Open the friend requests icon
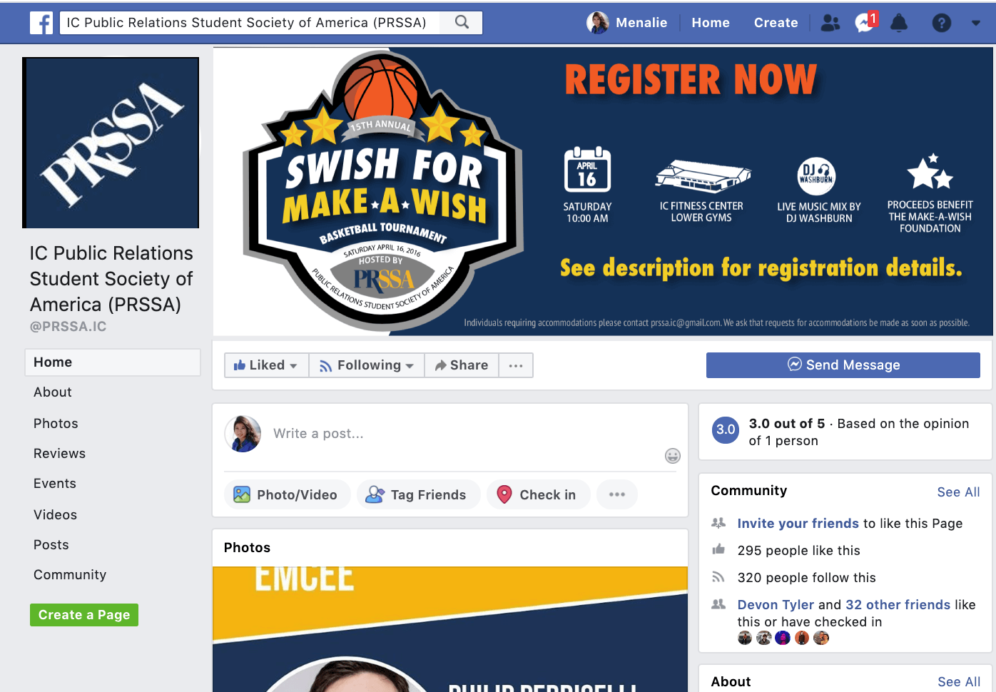 coord(830,23)
